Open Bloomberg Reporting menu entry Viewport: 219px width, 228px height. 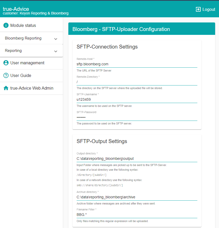pyautogui.click(x=31, y=38)
